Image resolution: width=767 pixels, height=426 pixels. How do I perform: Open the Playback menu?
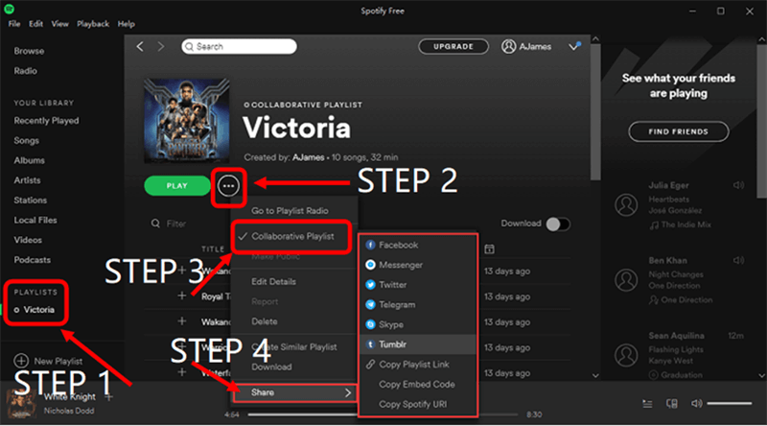tap(92, 23)
